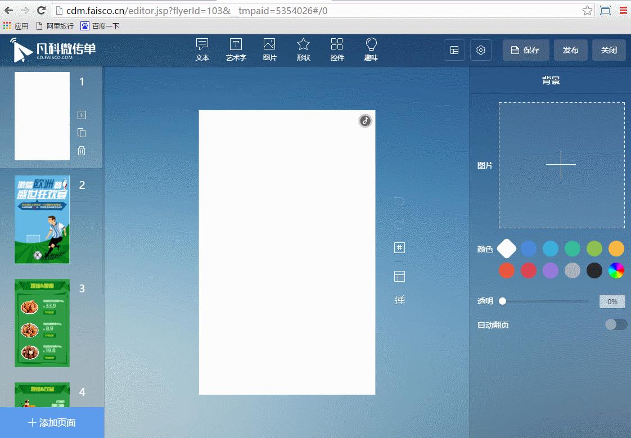This screenshot has height=438, width=631.
Task: Click the music note icon on canvas
Action: [x=366, y=121]
